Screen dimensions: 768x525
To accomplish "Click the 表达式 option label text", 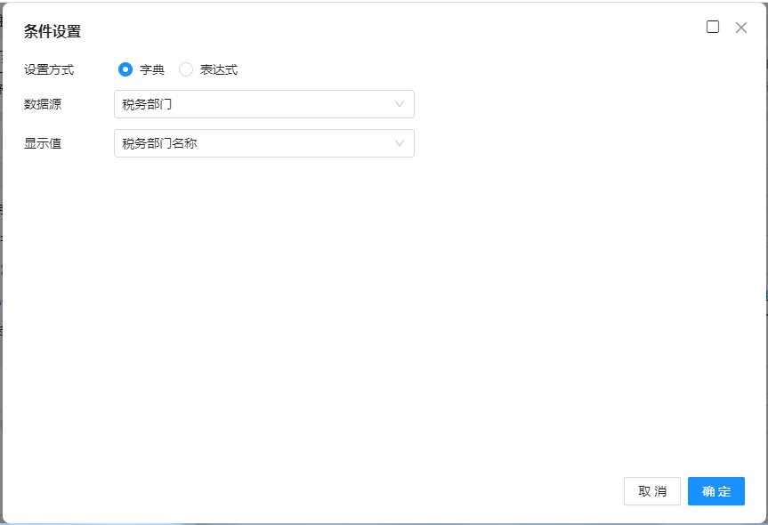I will [219, 69].
